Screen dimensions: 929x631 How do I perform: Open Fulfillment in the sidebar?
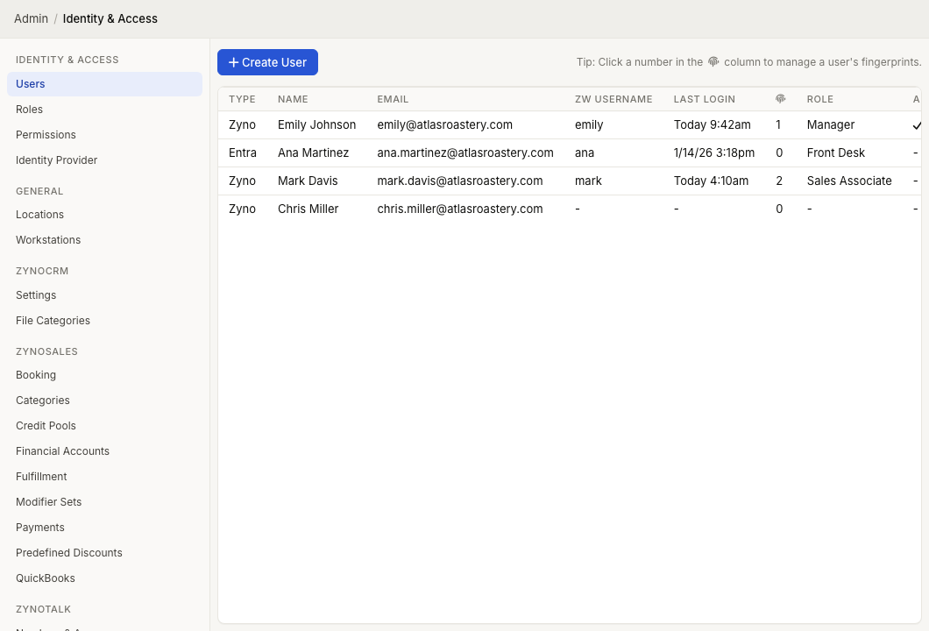(x=105, y=477)
